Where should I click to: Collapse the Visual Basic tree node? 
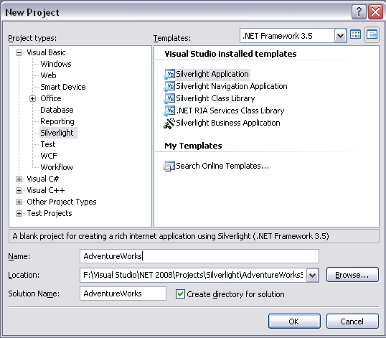click(19, 52)
